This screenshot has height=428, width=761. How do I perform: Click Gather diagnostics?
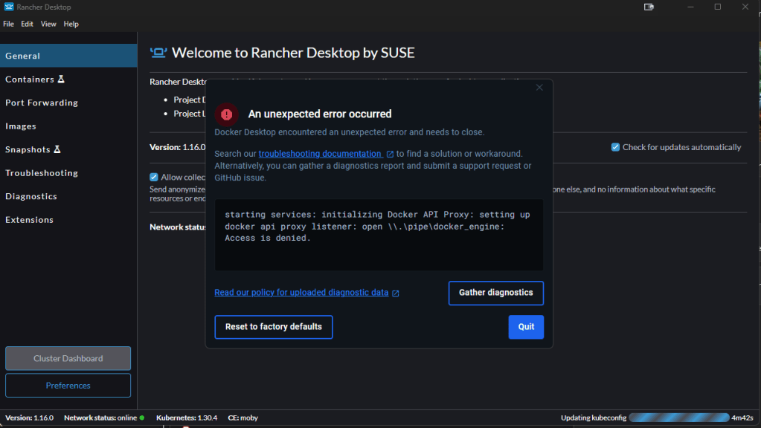click(x=496, y=293)
